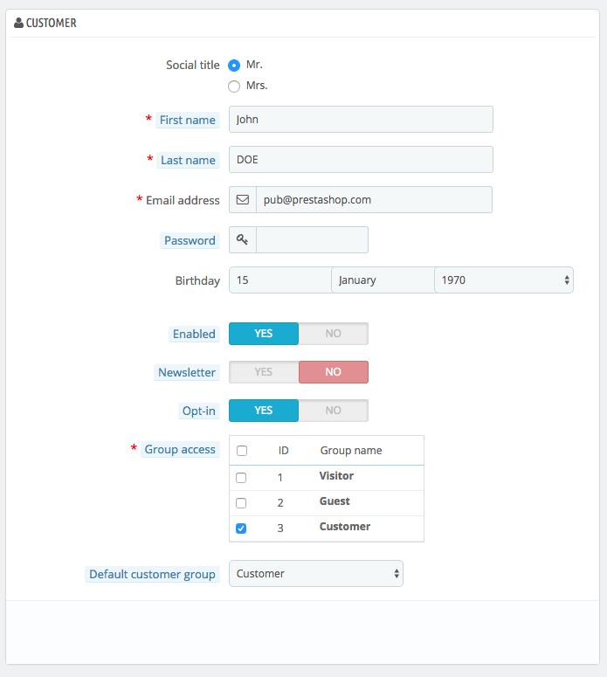Screen dimensions: 607x677
Task: Expand the Default customer group dropdown
Action: tap(316, 573)
